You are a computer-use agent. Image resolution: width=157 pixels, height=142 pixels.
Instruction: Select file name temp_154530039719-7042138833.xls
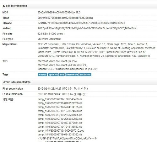click(x=60, y=127)
